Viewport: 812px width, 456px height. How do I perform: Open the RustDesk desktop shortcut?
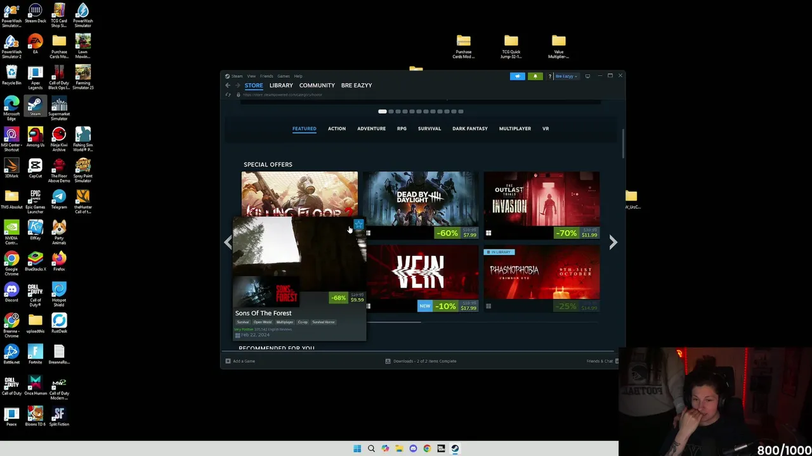click(59, 324)
